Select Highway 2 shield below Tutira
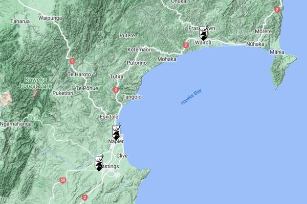The image size is (307, 204). click(x=116, y=90)
